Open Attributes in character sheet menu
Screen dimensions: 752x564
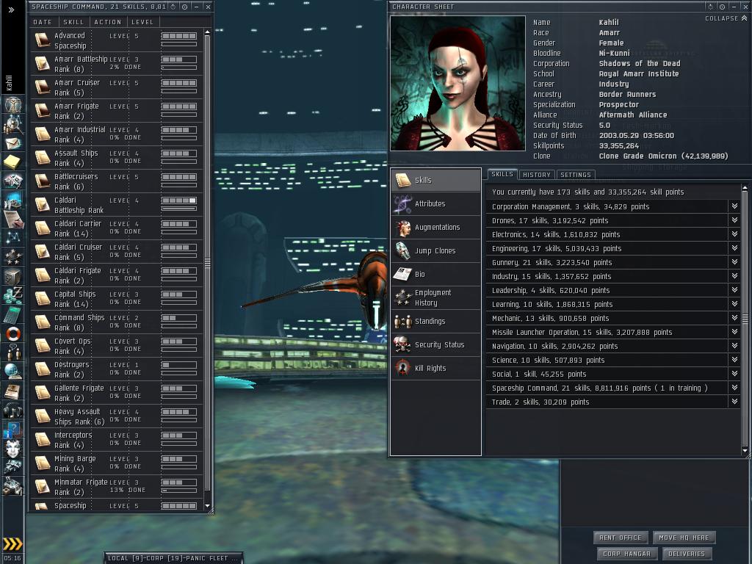[435, 204]
